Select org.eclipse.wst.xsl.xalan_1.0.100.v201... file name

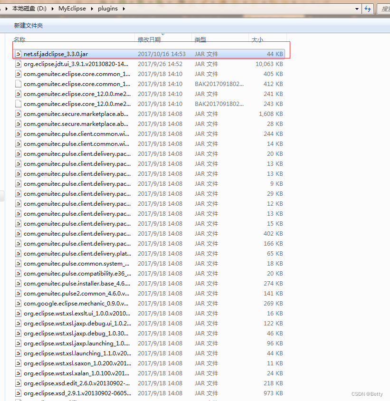76,373
